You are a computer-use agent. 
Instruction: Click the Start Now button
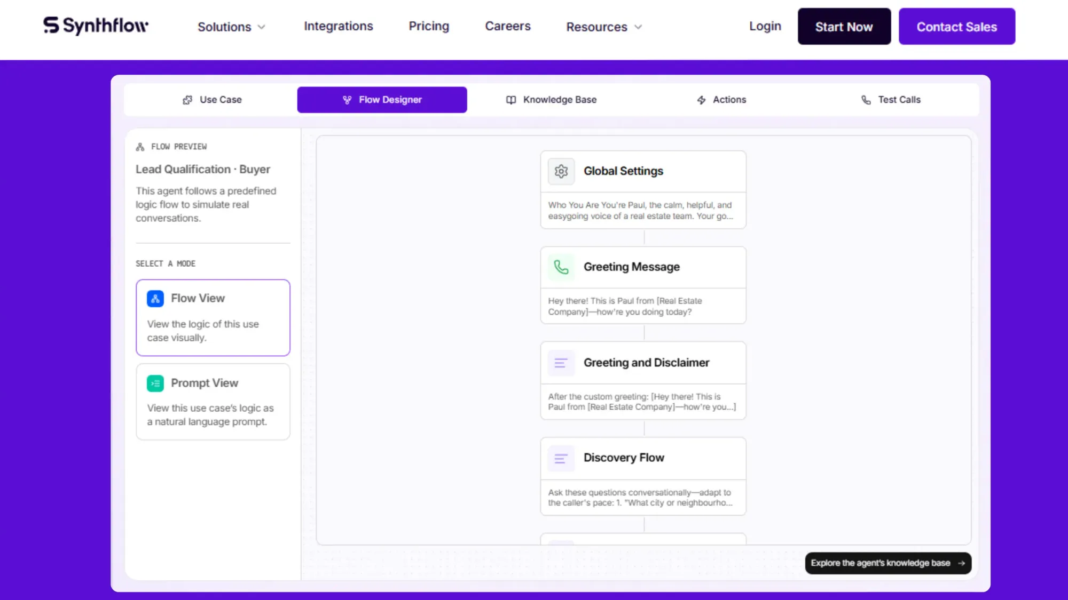pyautogui.click(x=844, y=26)
